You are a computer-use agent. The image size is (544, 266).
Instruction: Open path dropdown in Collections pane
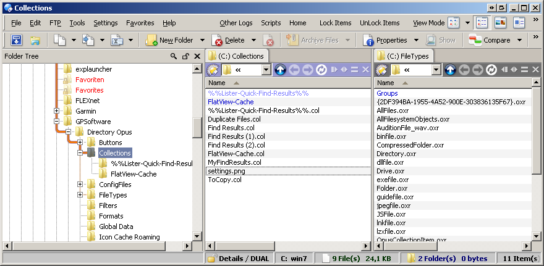266,70
